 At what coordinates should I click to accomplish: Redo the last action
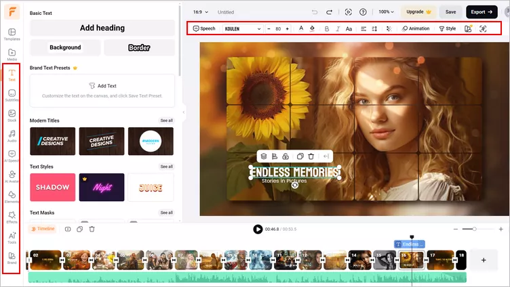pos(329,12)
